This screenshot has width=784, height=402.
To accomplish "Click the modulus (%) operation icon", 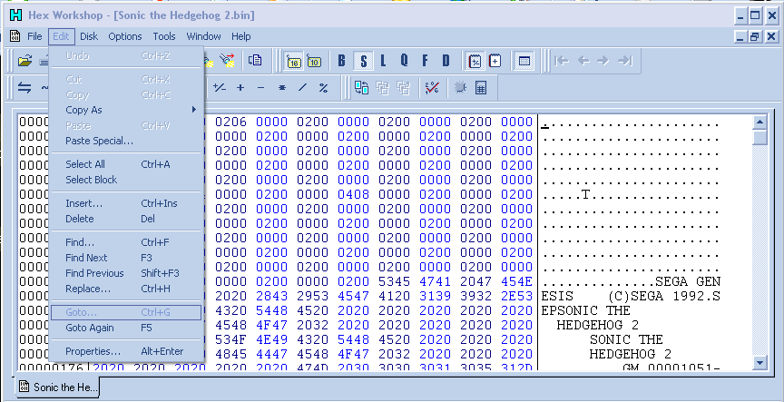I will [324, 87].
